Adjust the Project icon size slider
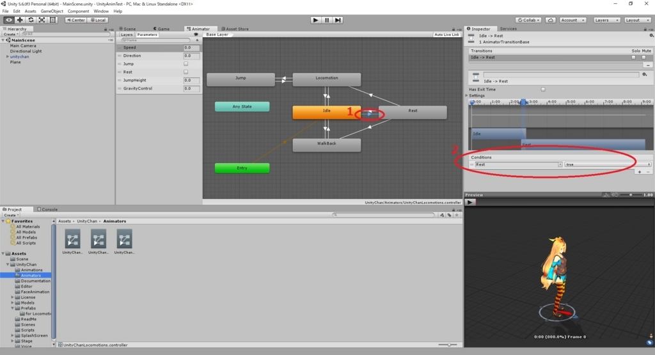The width and height of the screenshot is (655, 355). pos(449,345)
